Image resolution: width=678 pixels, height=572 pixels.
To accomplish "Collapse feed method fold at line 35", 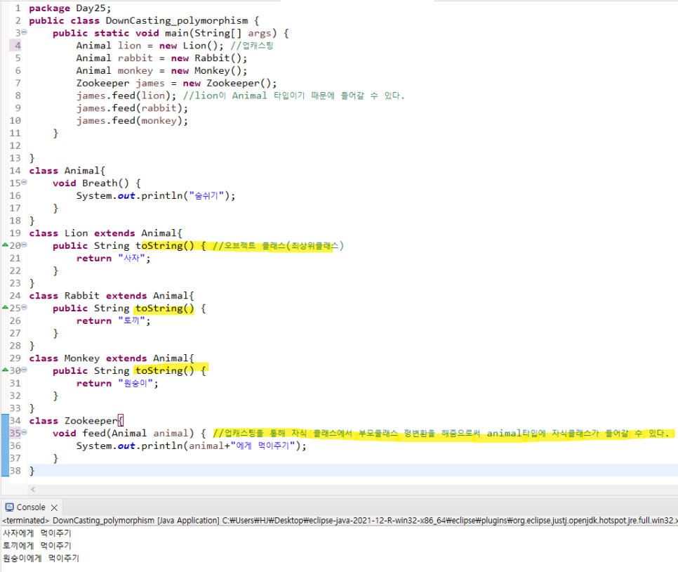I will pyautogui.click(x=24, y=432).
